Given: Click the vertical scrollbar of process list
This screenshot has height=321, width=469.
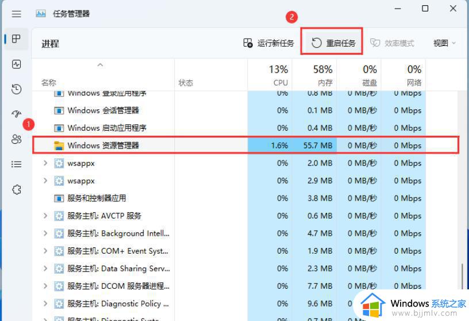Looking at the screenshot, I should point(463,276).
